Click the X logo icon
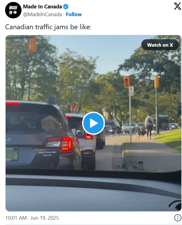182x225 pixels. (x=177, y=7)
